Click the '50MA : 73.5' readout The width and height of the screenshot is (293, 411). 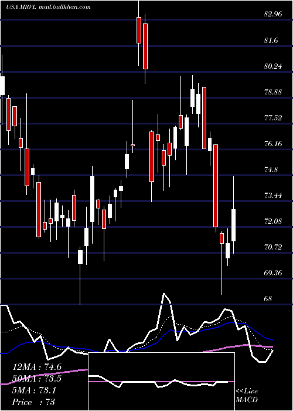coord(37,379)
